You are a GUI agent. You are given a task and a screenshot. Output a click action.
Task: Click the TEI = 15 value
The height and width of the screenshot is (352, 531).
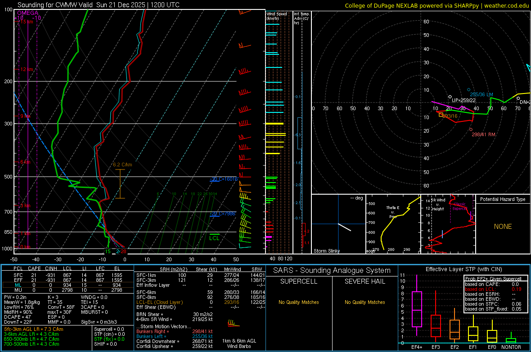pos(90,302)
